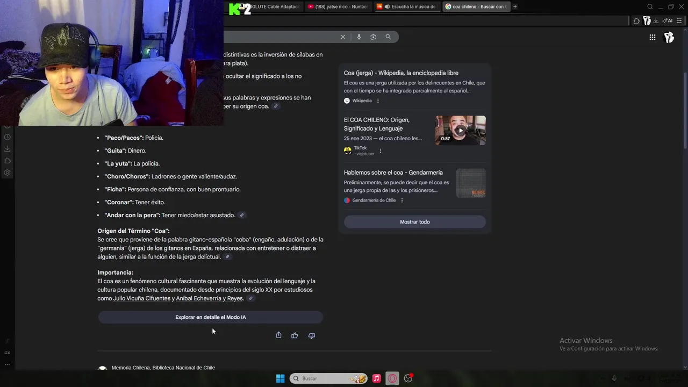
Task: Open the Gendarmería result thumbnail
Action: 471,183
